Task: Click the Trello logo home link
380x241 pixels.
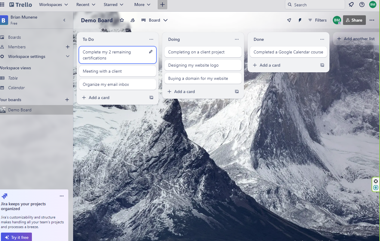Action: [20, 5]
